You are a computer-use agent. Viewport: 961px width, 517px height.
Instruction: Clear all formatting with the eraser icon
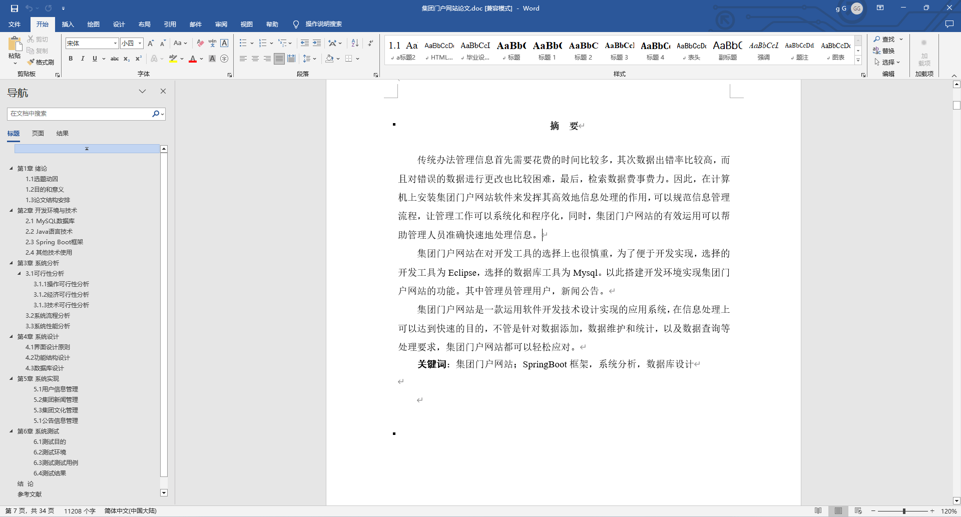pyautogui.click(x=200, y=43)
